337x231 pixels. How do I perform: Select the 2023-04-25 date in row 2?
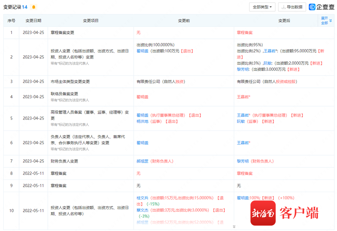(33, 57)
